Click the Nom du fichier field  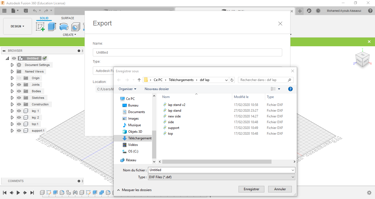click(x=222, y=170)
